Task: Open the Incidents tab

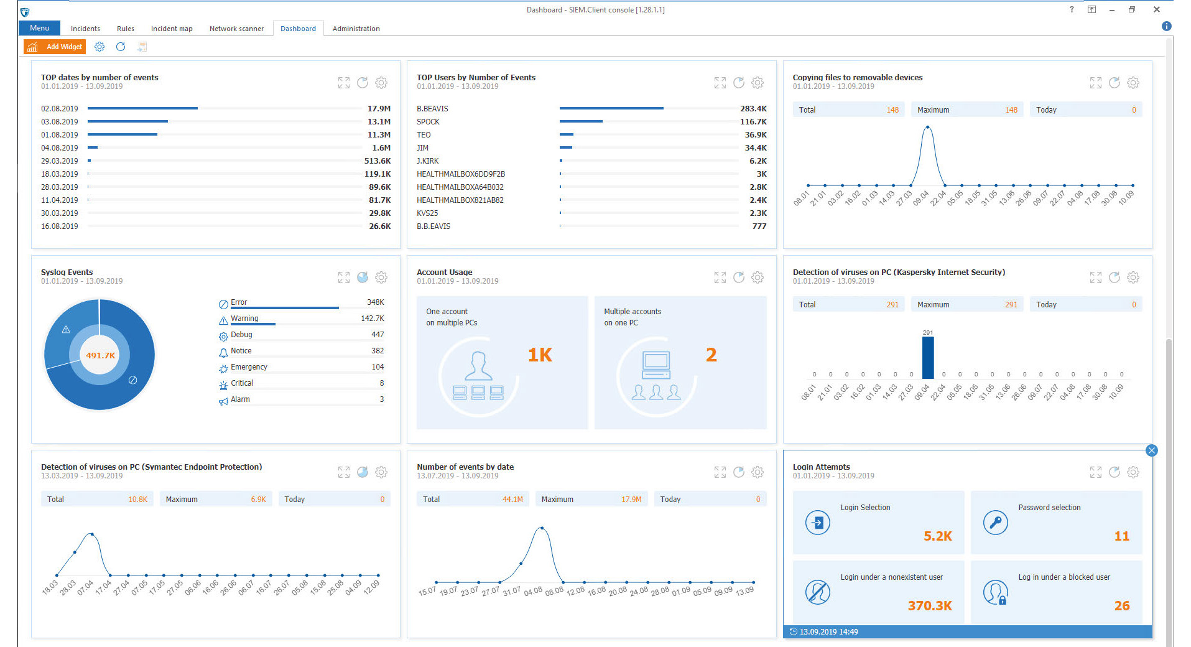Action: [x=85, y=29]
